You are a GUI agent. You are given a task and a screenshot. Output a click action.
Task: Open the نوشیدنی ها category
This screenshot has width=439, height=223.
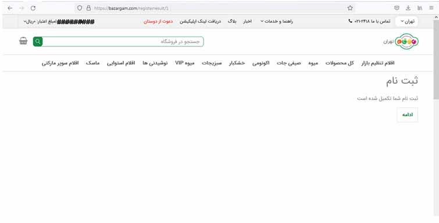tap(155, 63)
